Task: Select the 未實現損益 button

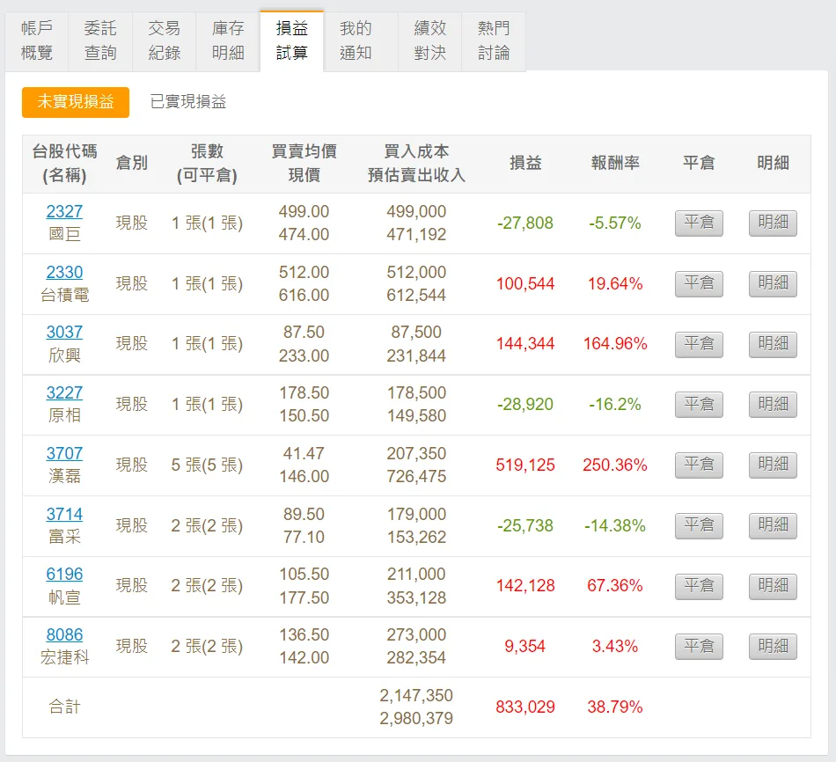Action: coord(76,102)
